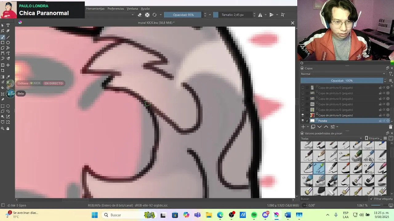
Task: Select the Text tool in toolbox
Action: pyautogui.click(x=8, y=25)
